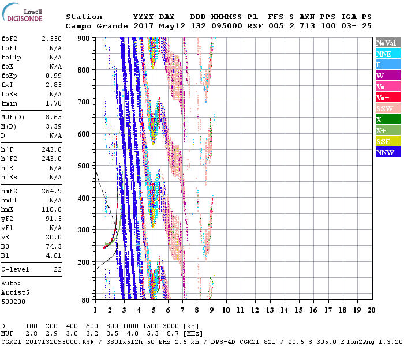The width and height of the screenshot is (404, 346).
Task: Click the CGK21_2017132095000.RSF filename
Action: tap(48, 342)
